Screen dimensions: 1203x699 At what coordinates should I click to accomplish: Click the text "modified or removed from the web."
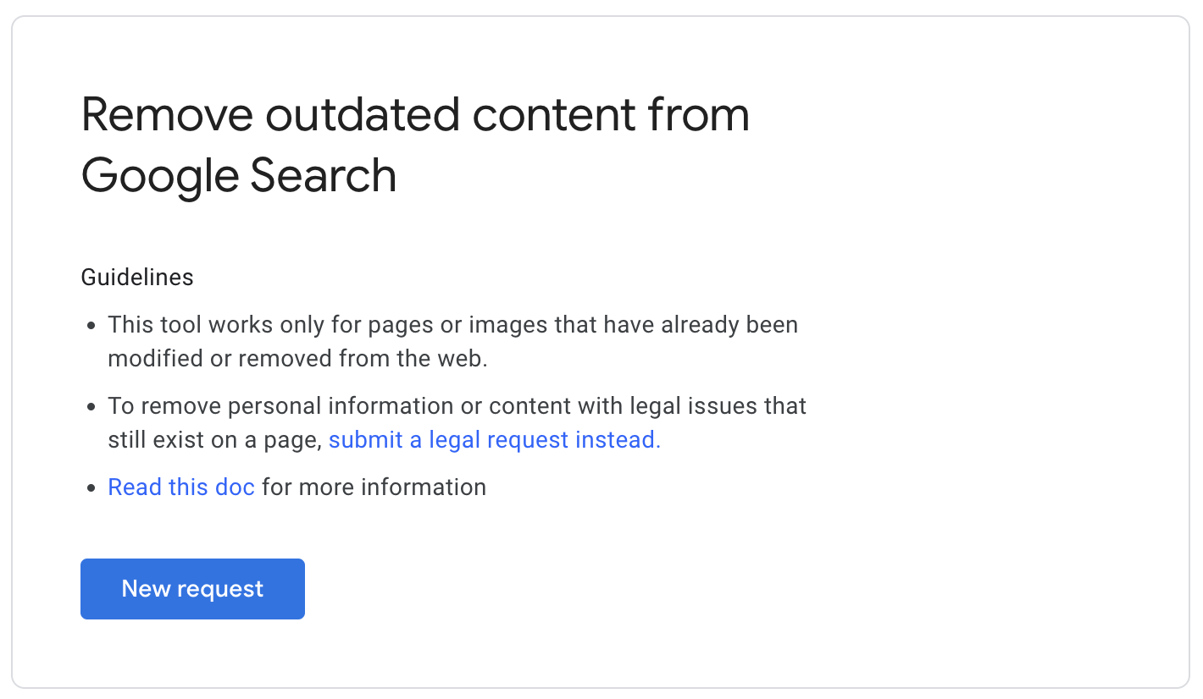coord(297,359)
